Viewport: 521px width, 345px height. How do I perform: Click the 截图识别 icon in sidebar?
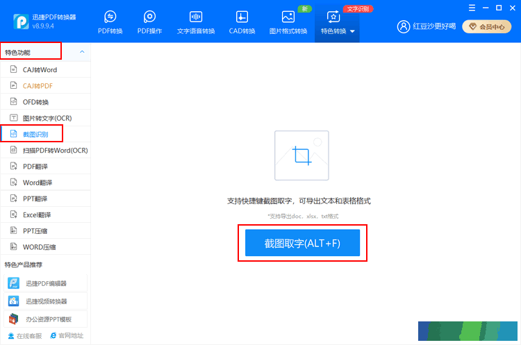click(13, 134)
